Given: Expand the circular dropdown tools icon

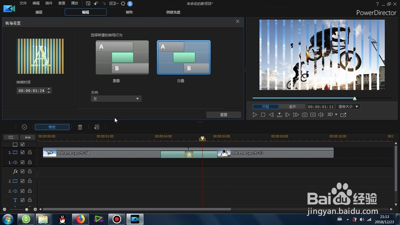Looking at the screenshot, I should click(24, 127).
